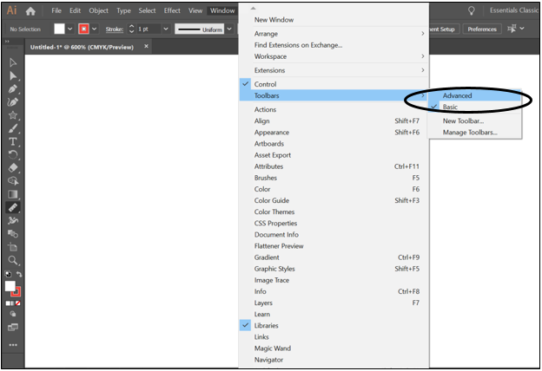The width and height of the screenshot is (542, 371).
Task: Open the Toolbars submenu entry
Action: [334, 95]
